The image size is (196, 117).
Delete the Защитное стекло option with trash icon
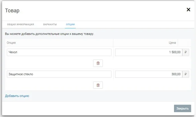98,85
